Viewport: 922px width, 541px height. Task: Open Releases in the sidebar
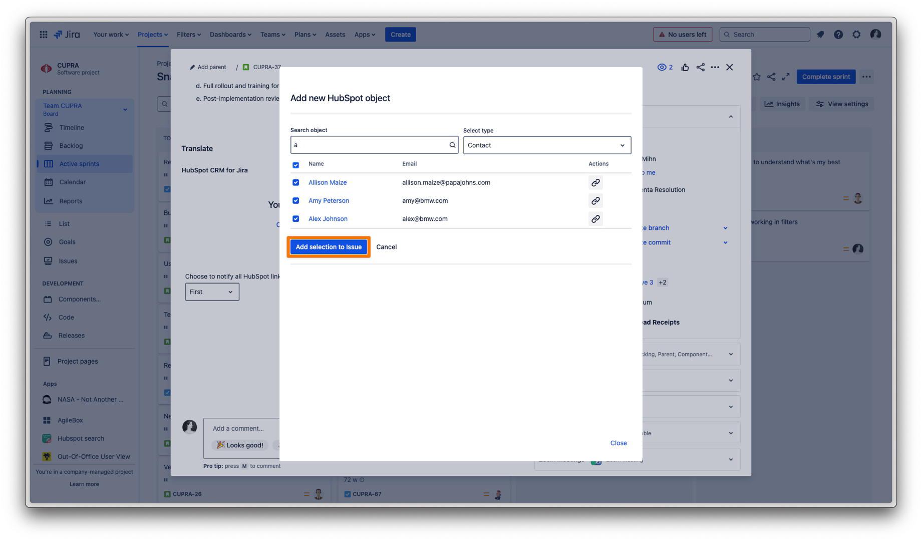(x=84, y=336)
